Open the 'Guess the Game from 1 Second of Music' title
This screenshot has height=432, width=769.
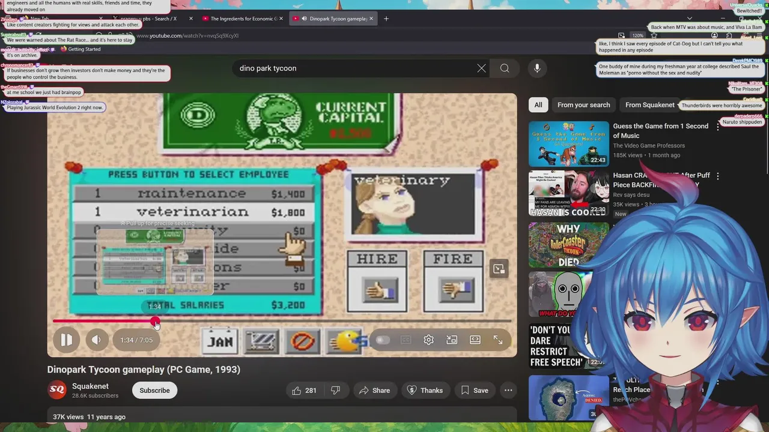pos(661,131)
